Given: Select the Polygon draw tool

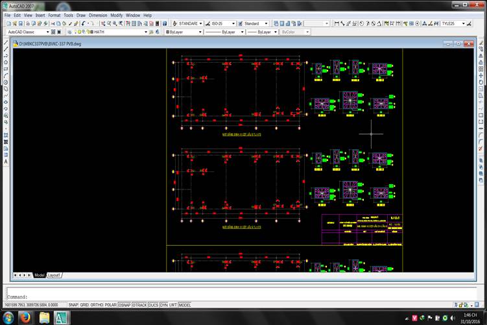Looking at the screenshot, I should pyautogui.click(x=6, y=62).
